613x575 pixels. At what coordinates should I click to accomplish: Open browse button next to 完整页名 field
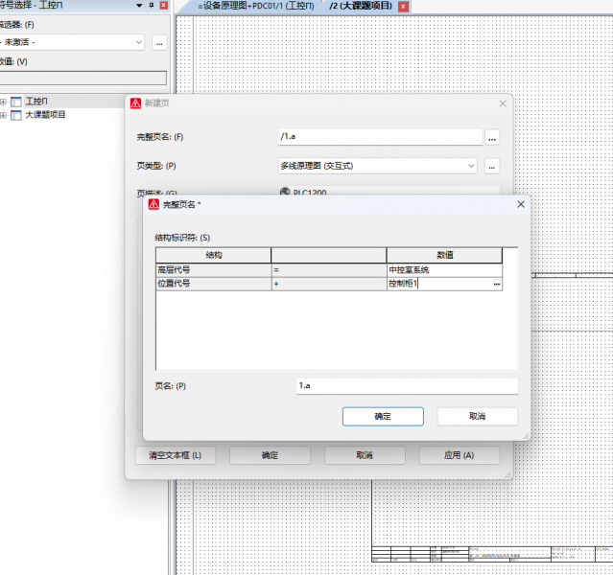click(492, 137)
